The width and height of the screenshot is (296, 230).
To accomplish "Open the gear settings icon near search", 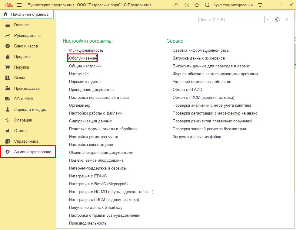I will [277, 20].
